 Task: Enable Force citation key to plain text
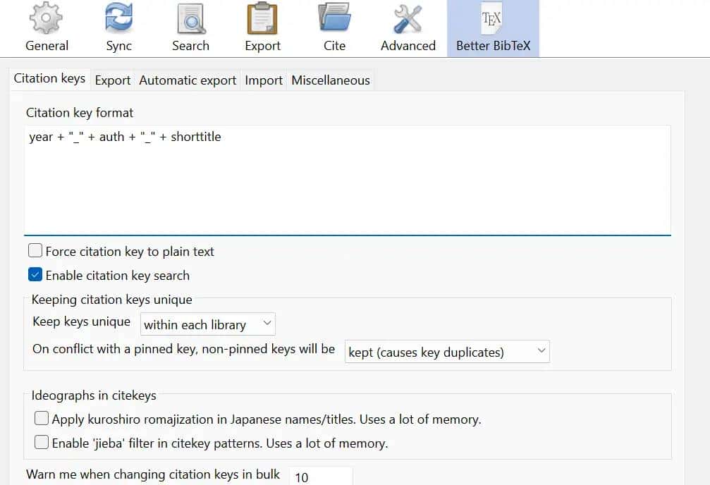35,251
